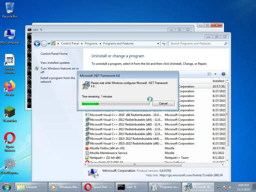Open Turn Windows features on or off

click(x=59, y=70)
